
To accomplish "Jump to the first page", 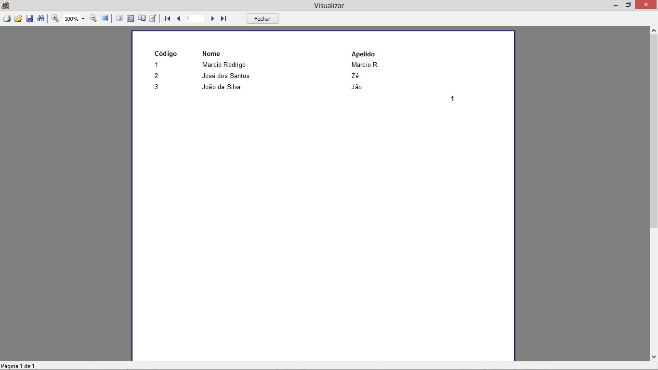I will 167,18.
